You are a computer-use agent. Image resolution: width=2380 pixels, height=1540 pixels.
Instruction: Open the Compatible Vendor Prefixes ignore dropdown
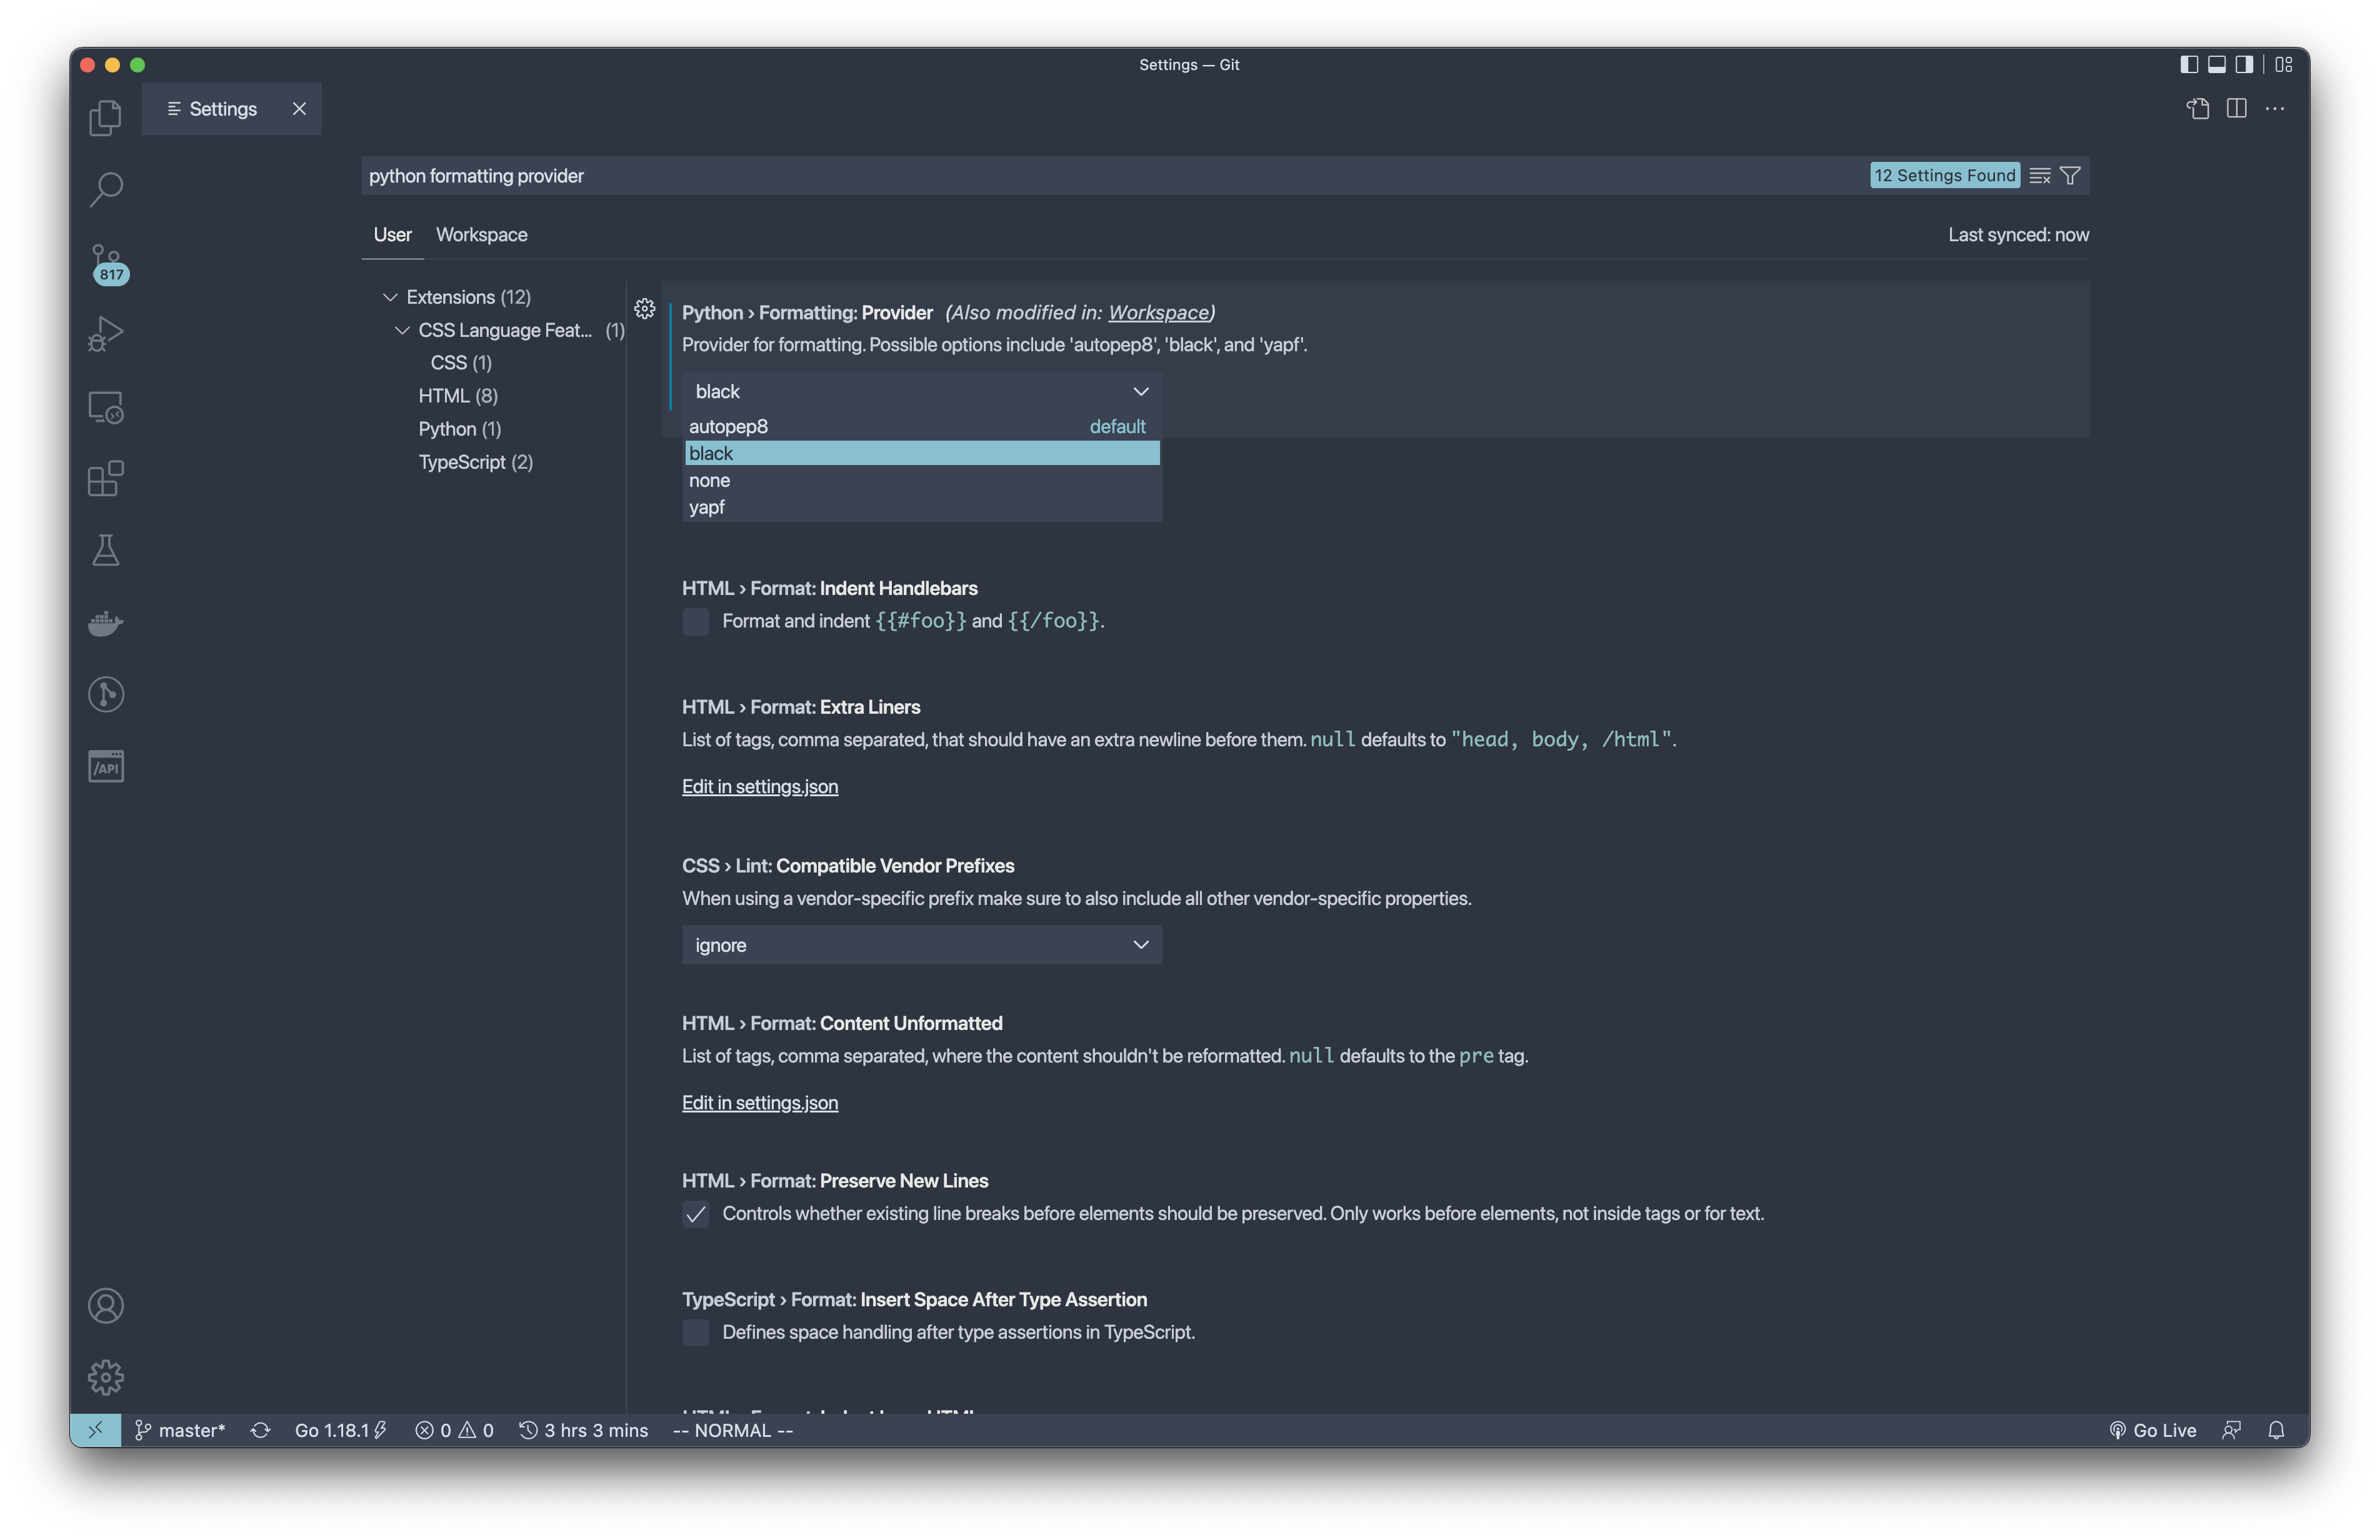[920, 945]
